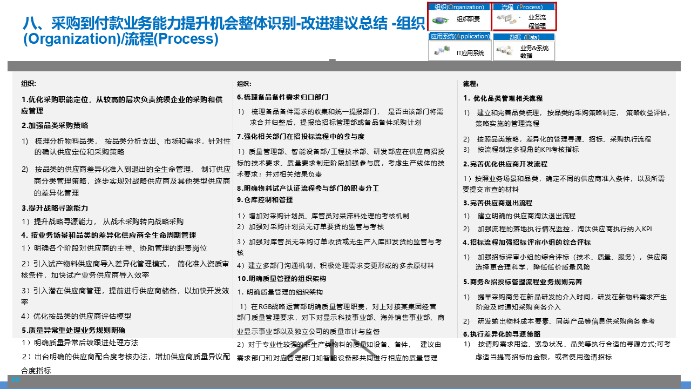Viewport: 691px width, 389px height.
Task: Click the line 出台明确的供应商配合度考核办法
Action: [126, 364]
